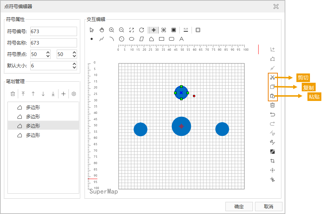
Task: Increase 默认大小 value
Action: 74,63
